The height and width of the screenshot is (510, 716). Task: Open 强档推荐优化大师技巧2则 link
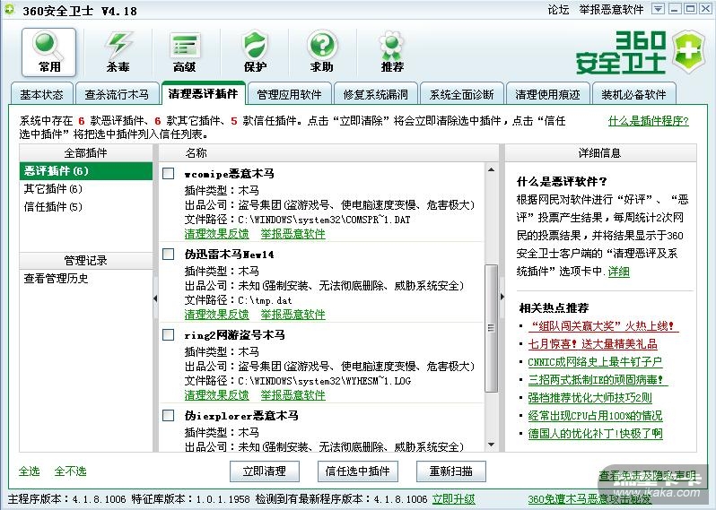click(590, 398)
